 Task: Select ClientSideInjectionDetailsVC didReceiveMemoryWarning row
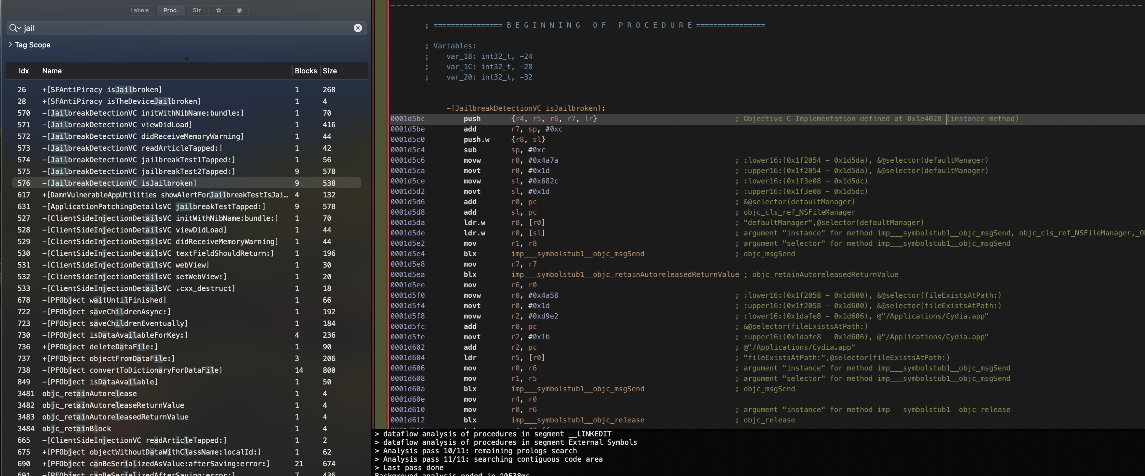[187, 242]
